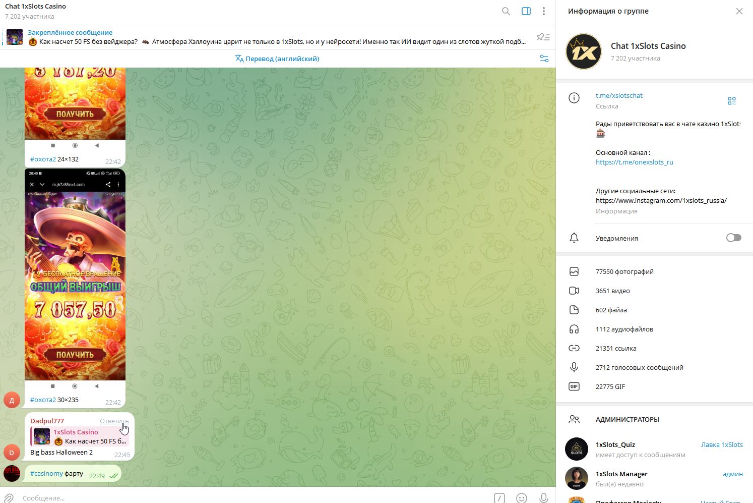Open the emoji picker
Image resolution: width=753 pixels, height=503 pixels.
(522, 498)
